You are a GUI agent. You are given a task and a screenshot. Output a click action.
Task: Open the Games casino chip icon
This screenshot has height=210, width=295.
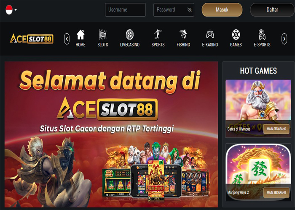point(236,34)
